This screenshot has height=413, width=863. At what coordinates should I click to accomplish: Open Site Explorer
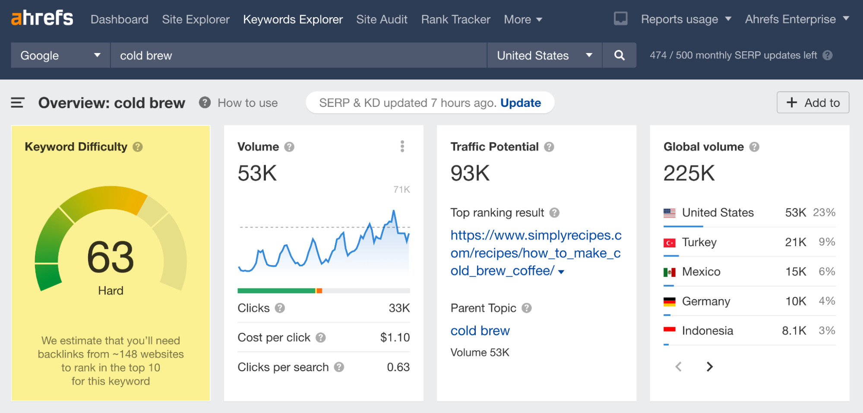[196, 19]
